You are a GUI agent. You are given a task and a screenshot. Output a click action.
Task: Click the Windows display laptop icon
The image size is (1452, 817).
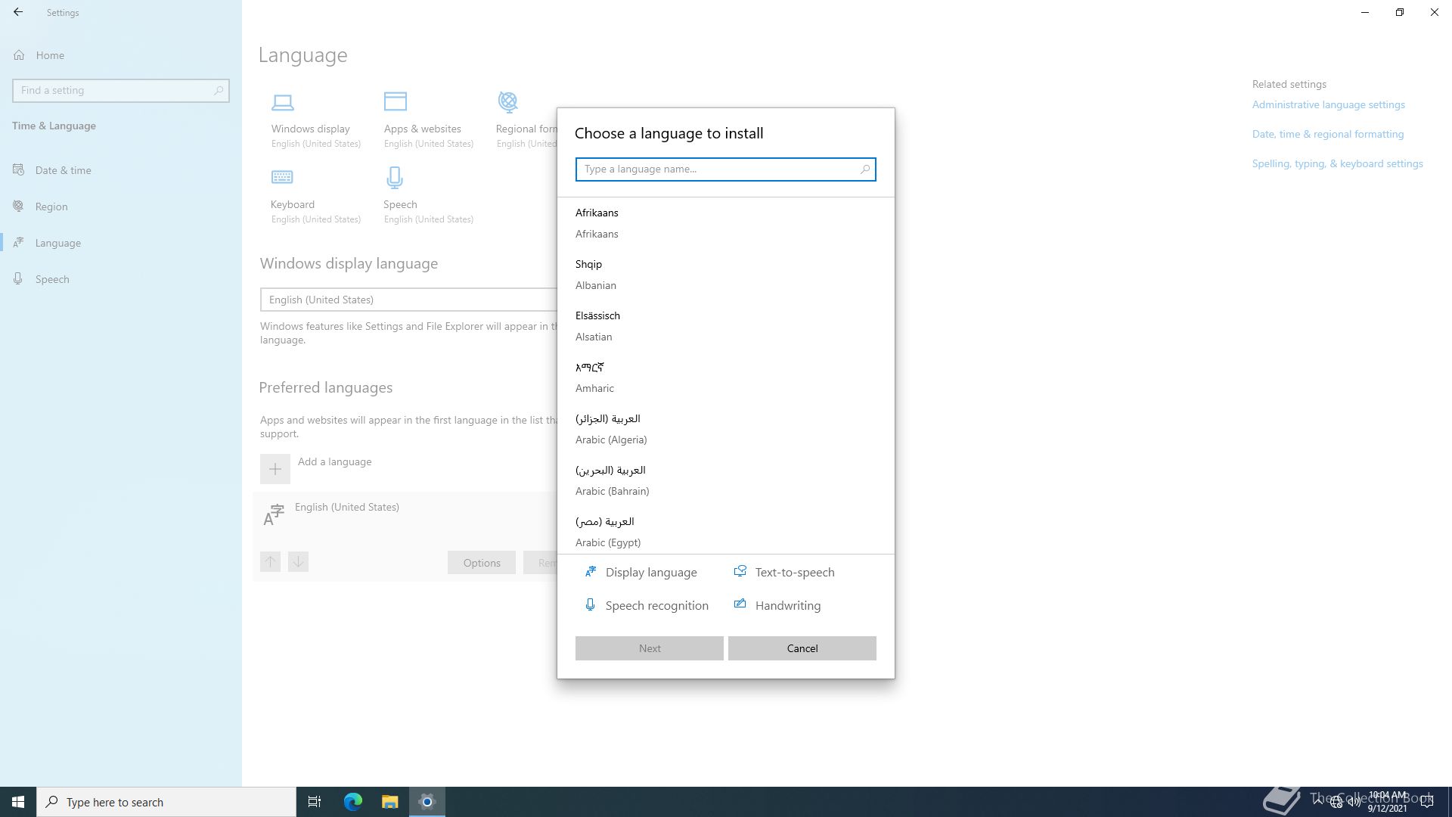click(x=283, y=102)
